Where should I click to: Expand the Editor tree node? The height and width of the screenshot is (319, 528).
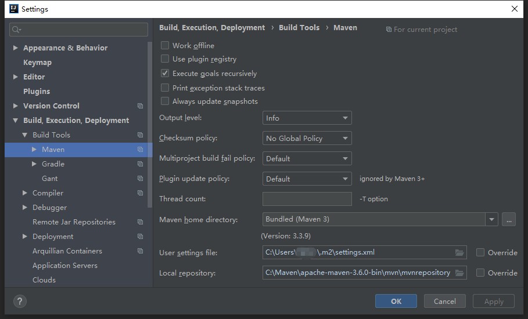point(15,77)
